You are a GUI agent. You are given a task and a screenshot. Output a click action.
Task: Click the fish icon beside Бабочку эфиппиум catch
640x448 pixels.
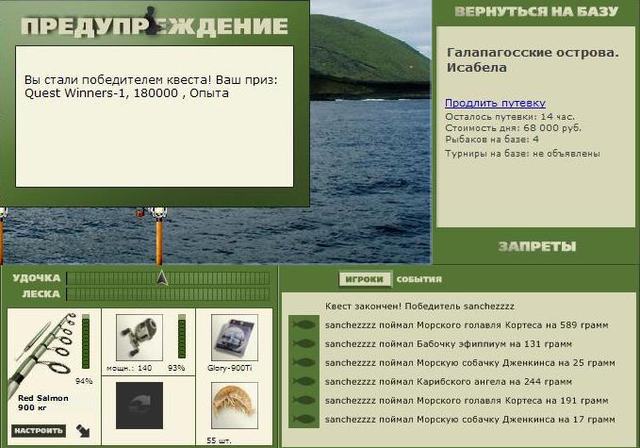point(304,343)
